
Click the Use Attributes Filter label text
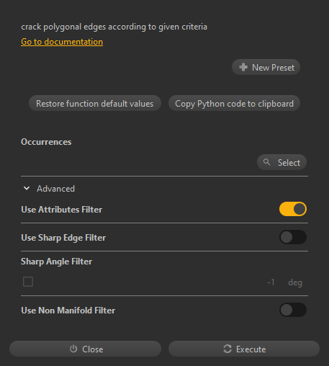(62, 210)
